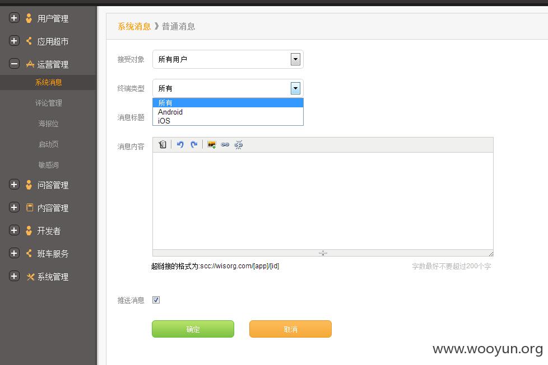Expand the 应用超市 section
This screenshot has width=548, height=365.
pos(14,41)
